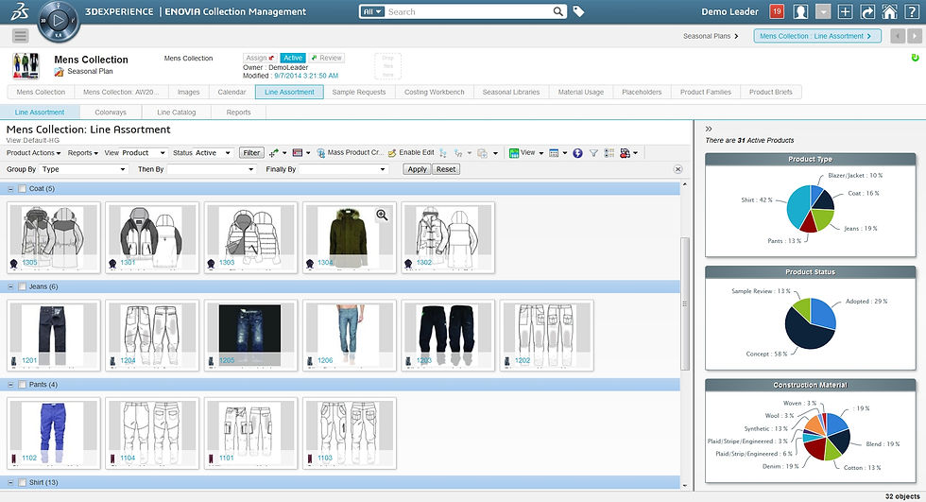Open the Reports sub-tab
Screen dimensions: 926x502
tap(238, 113)
